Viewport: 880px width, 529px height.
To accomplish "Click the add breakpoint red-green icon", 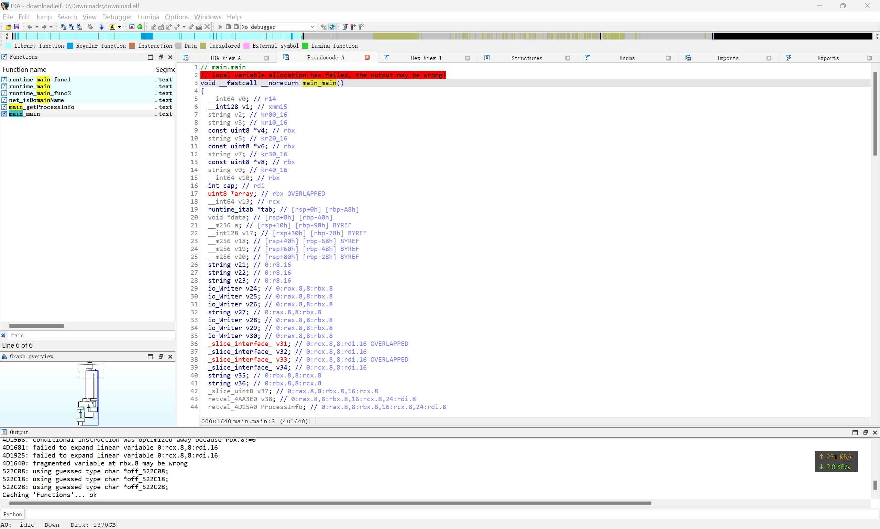I will pos(353,27).
